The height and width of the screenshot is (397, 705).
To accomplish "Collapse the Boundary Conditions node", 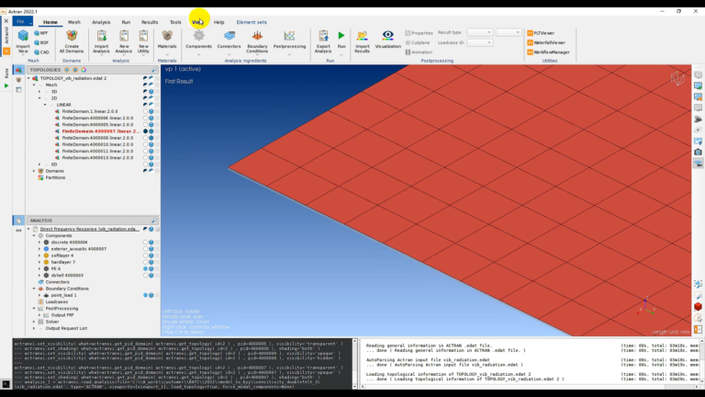I will (x=34, y=289).
